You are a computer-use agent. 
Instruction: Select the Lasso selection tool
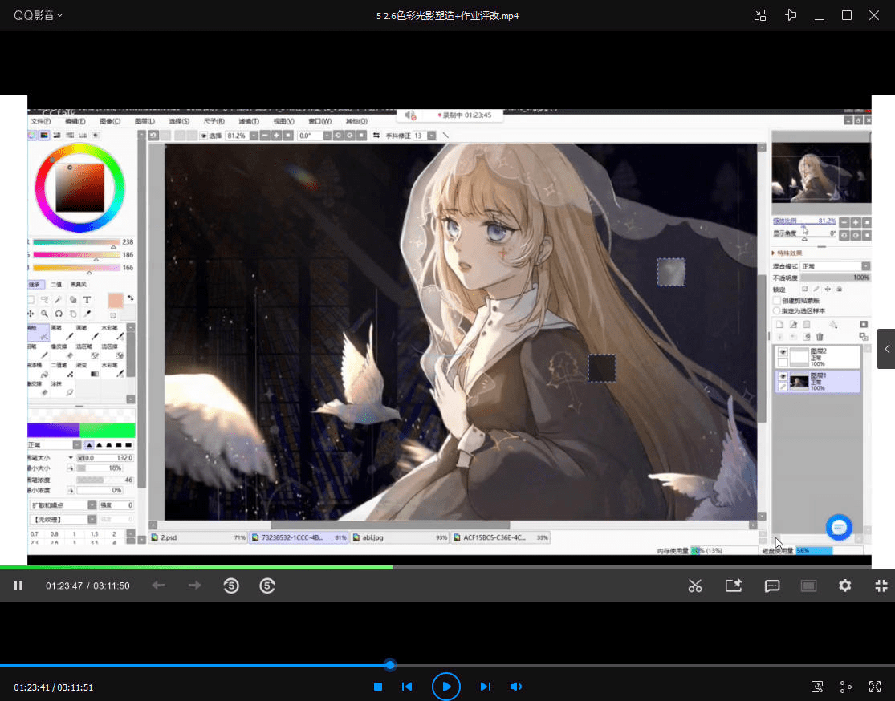coord(44,300)
